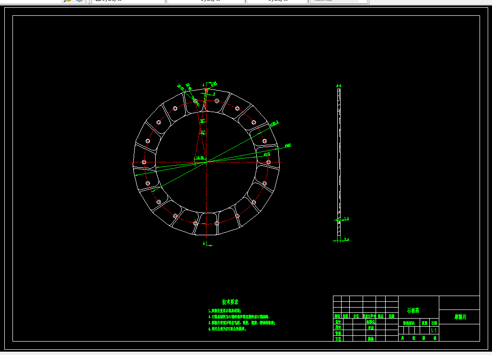Viewport: 492px width, 355px height.
Task: Select the 比例 header cell in title block
Action: pos(434,323)
